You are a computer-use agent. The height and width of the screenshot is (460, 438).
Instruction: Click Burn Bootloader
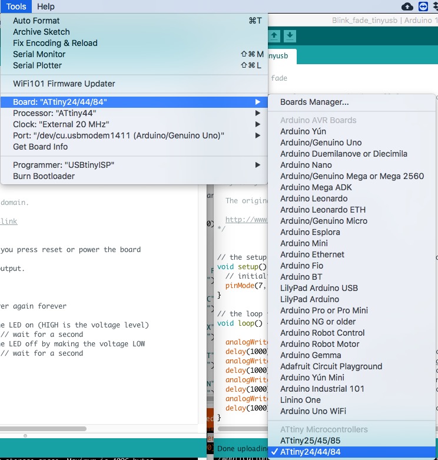[x=134, y=176]
